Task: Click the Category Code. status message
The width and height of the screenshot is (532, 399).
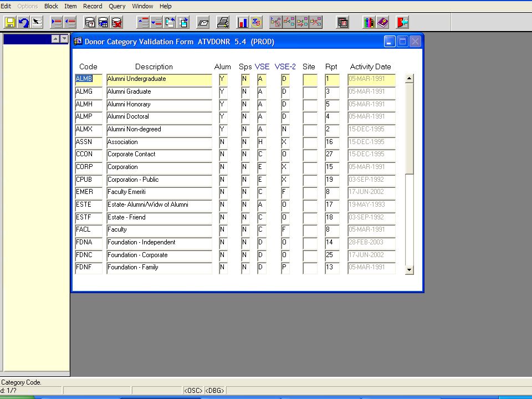Action: point(21,382)
